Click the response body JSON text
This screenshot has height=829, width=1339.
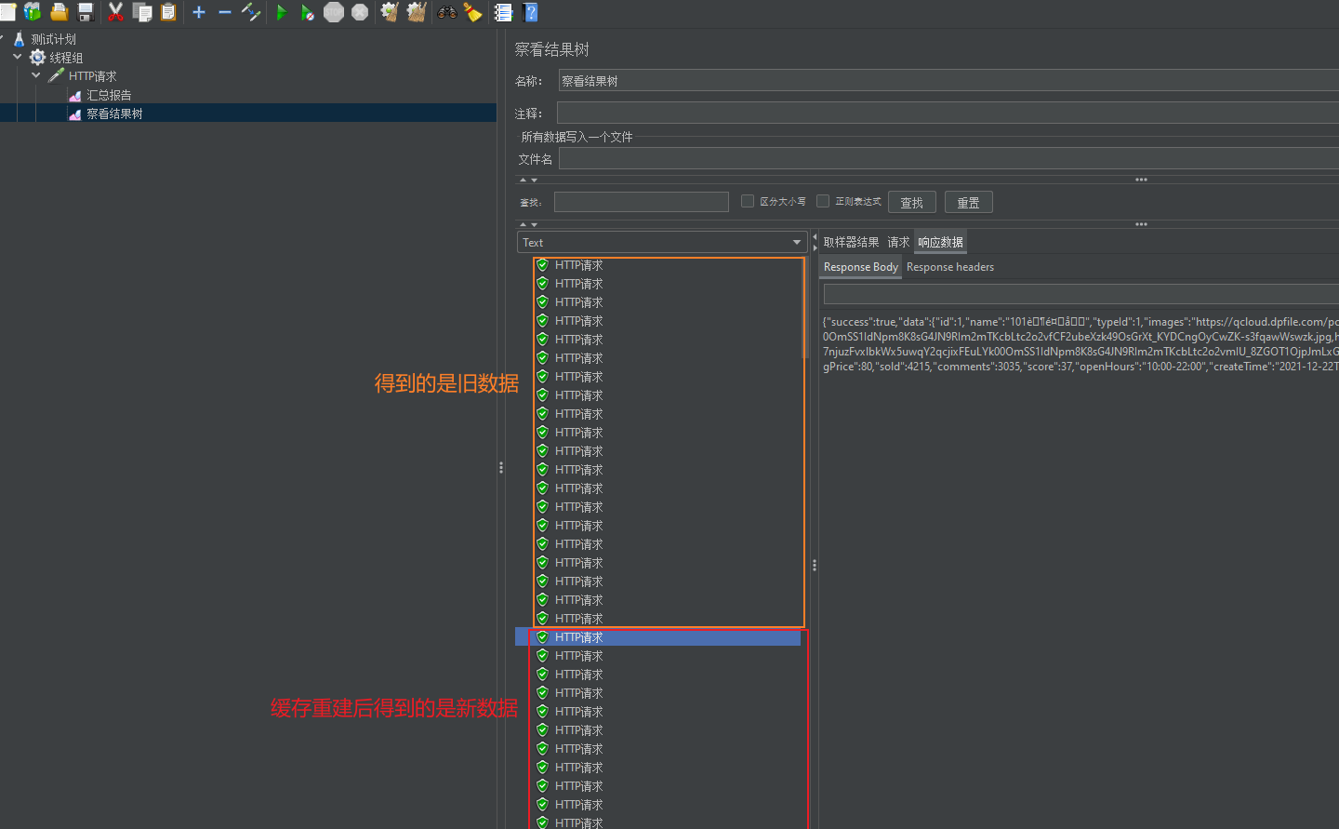pyautogui.click(x=1080, y=344)
